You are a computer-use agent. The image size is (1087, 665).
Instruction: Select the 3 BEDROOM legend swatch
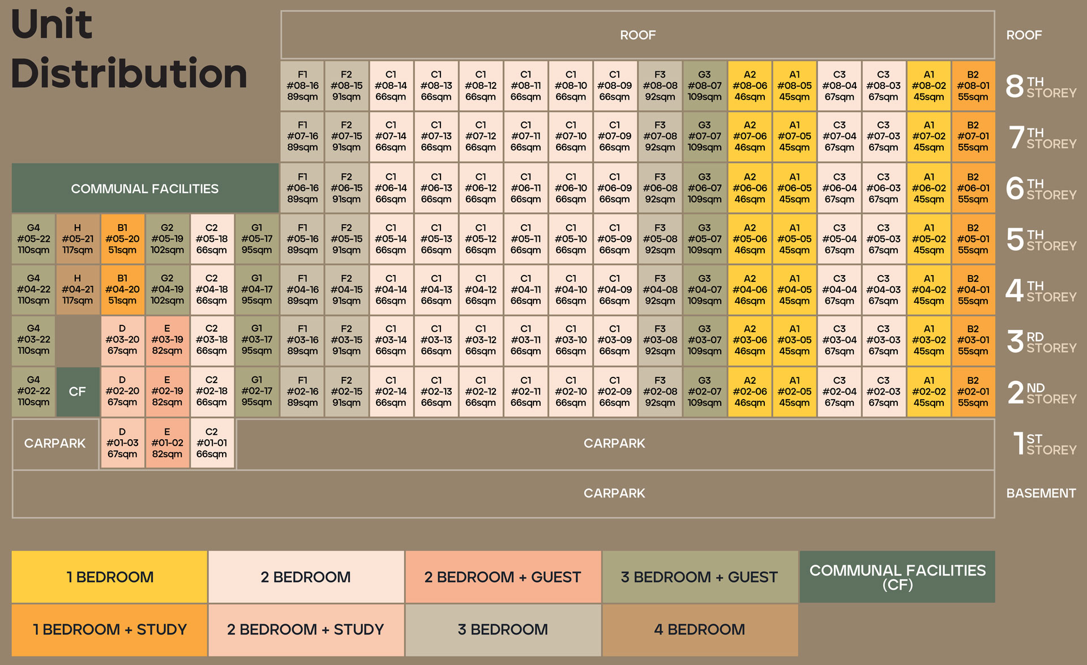tap(503, 630)
